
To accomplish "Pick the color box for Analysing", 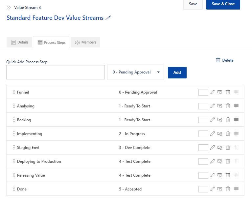I will pyautogui.click(x=203, y=106).
